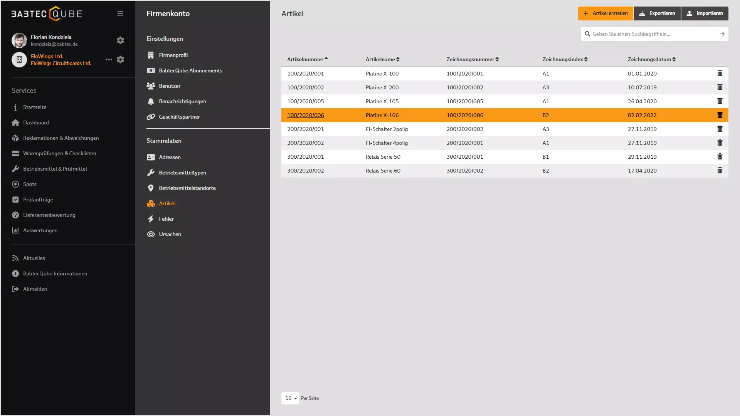Select row Relais Serie 50

coord(505,157)
